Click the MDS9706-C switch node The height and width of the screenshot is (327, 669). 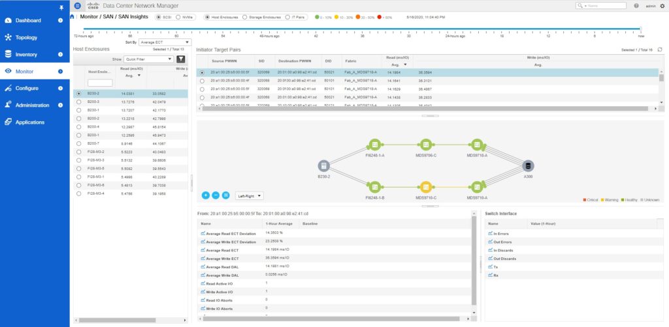coord(426,145)
